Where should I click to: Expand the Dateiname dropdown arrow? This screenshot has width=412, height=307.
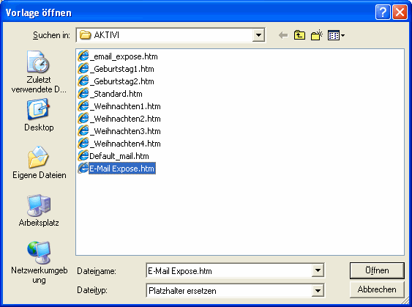318,270
